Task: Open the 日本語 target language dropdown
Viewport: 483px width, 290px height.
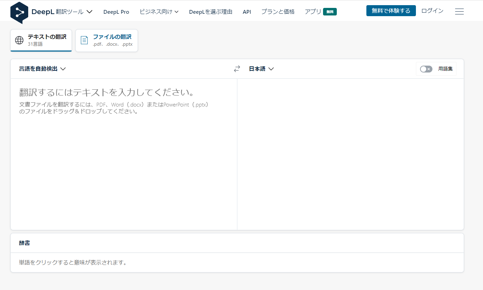Action: tap(261, 69)
